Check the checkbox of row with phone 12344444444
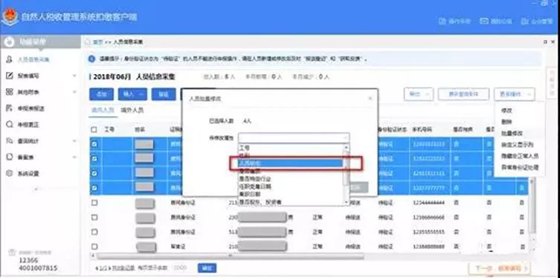 click(x=94, y=202)
